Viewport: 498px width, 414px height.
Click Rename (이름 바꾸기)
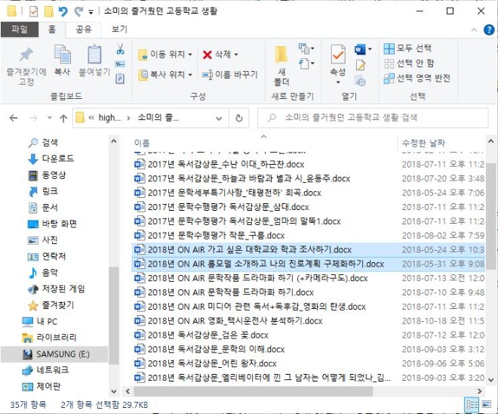coord(230,75)
